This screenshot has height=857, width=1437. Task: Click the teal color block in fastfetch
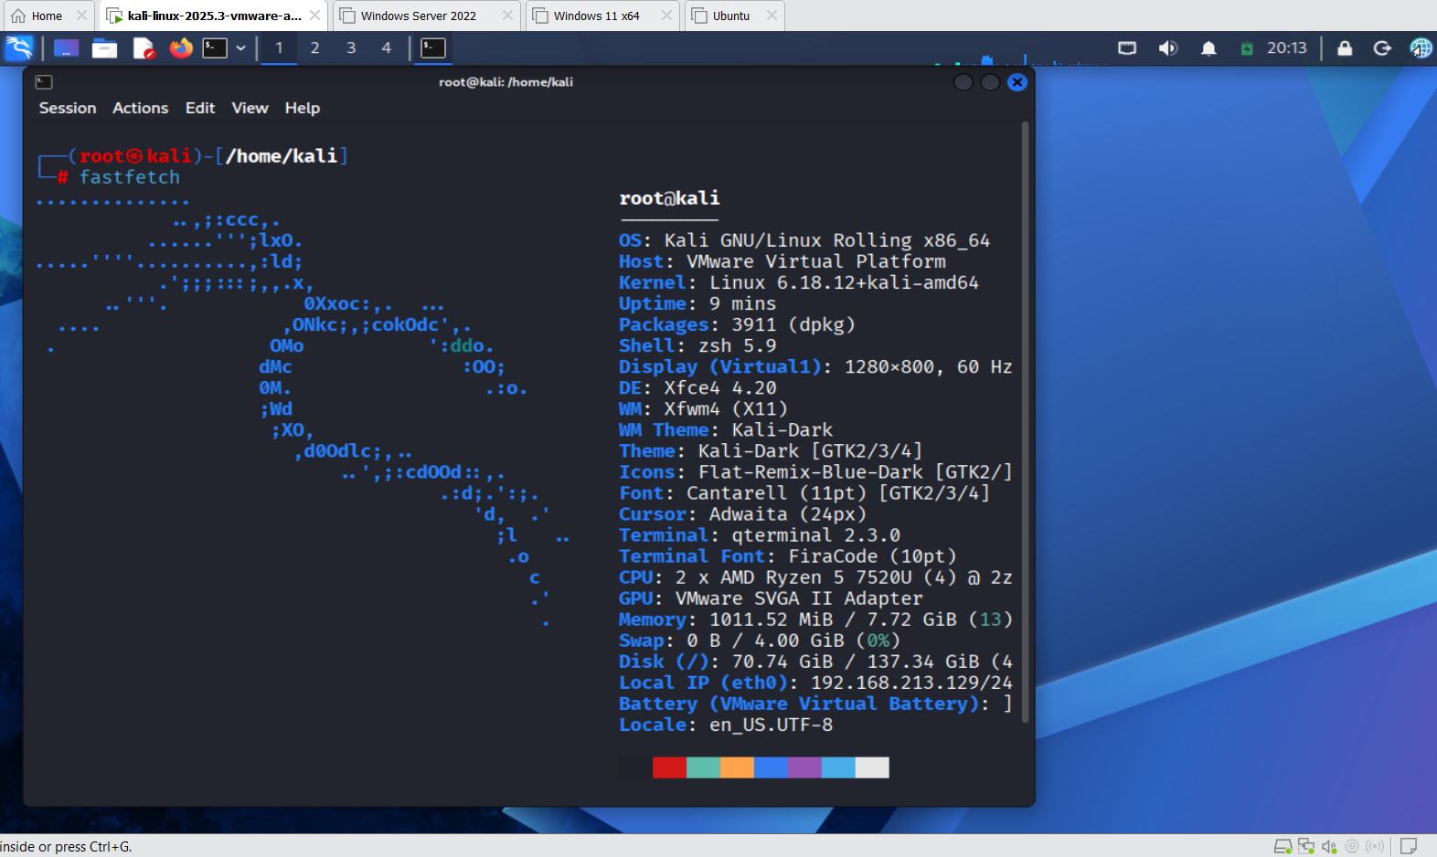click(703, 767)
